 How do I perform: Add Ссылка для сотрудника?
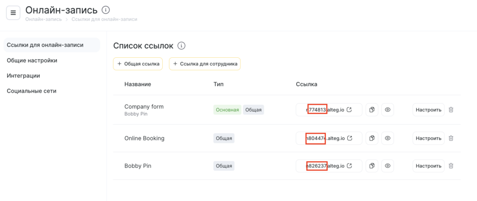[205, 64]
